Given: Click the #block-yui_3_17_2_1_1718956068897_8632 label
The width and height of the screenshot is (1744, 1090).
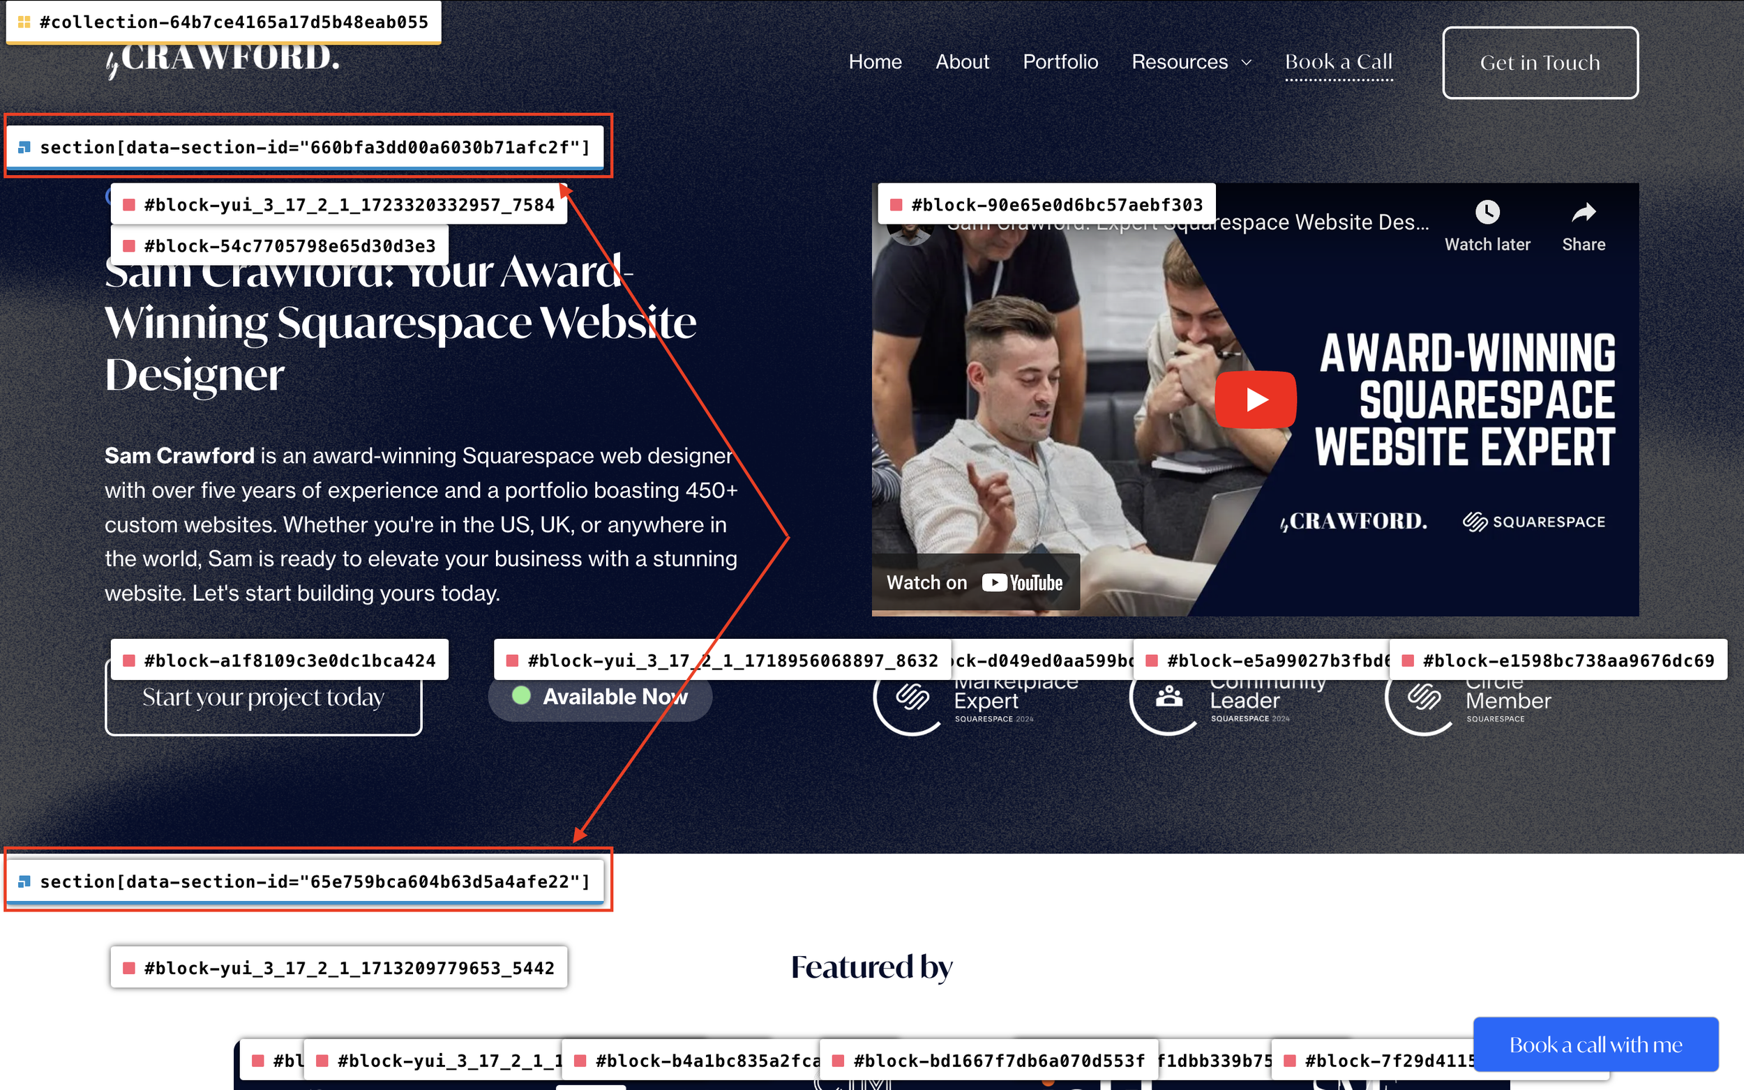Looking at the screenshot, I should click(x=723, y=660).
